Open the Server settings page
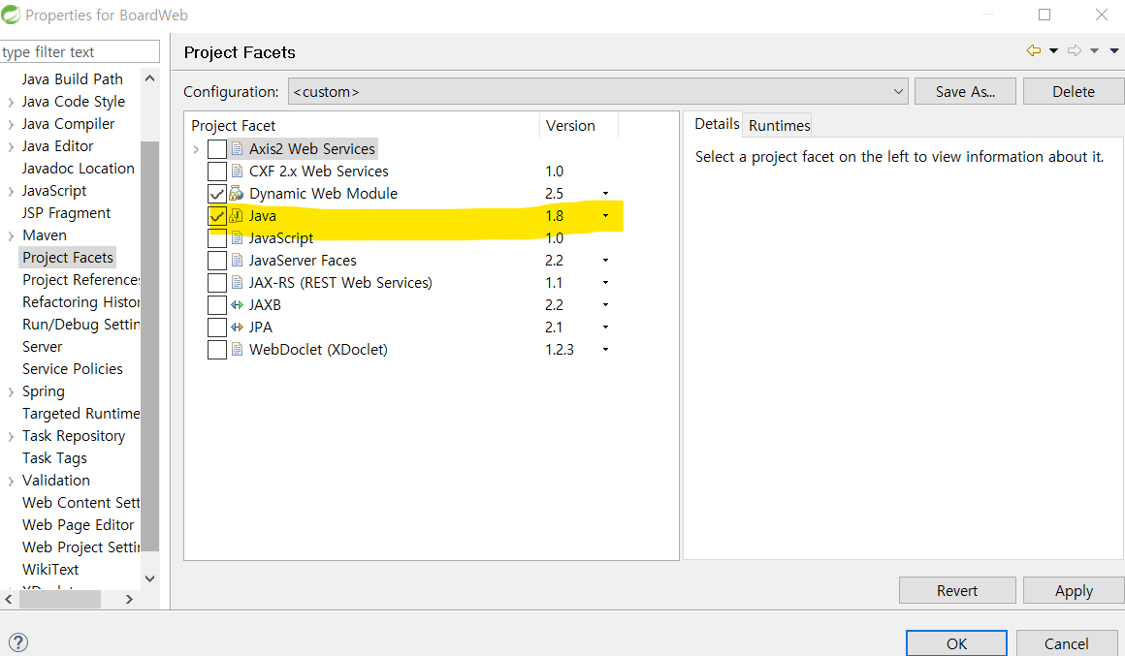 [x=43, y=346]
